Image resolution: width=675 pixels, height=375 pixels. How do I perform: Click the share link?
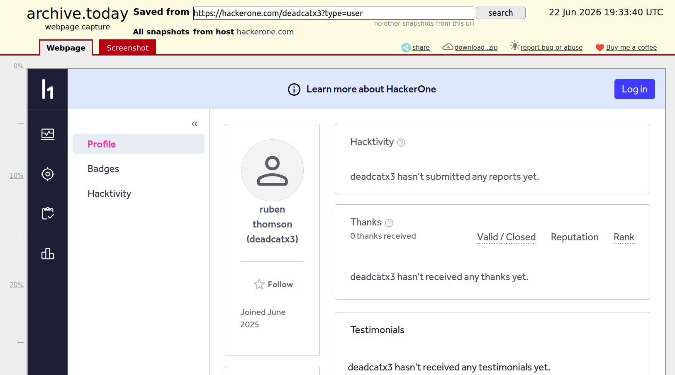421,48
